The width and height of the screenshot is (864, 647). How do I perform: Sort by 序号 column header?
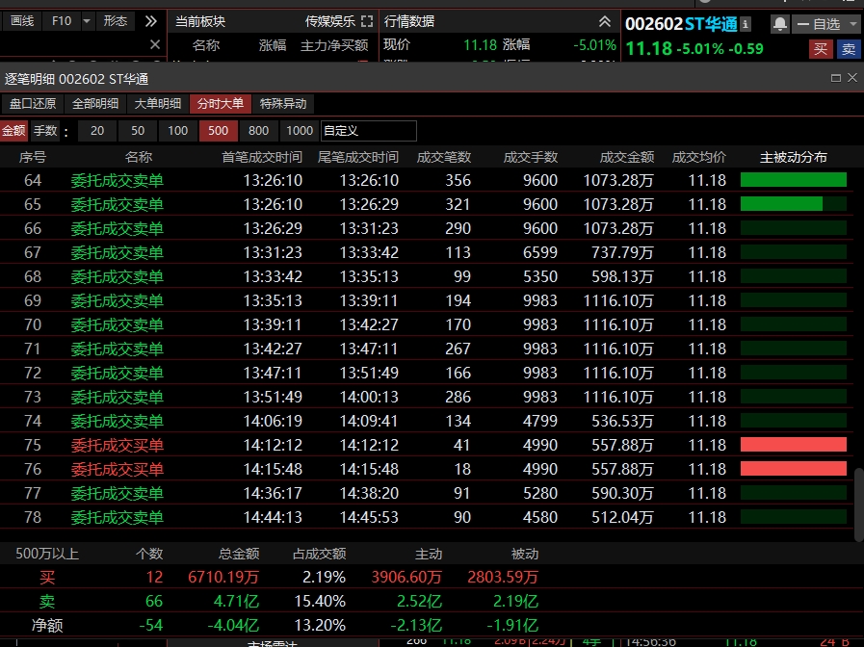click(33, 158)
